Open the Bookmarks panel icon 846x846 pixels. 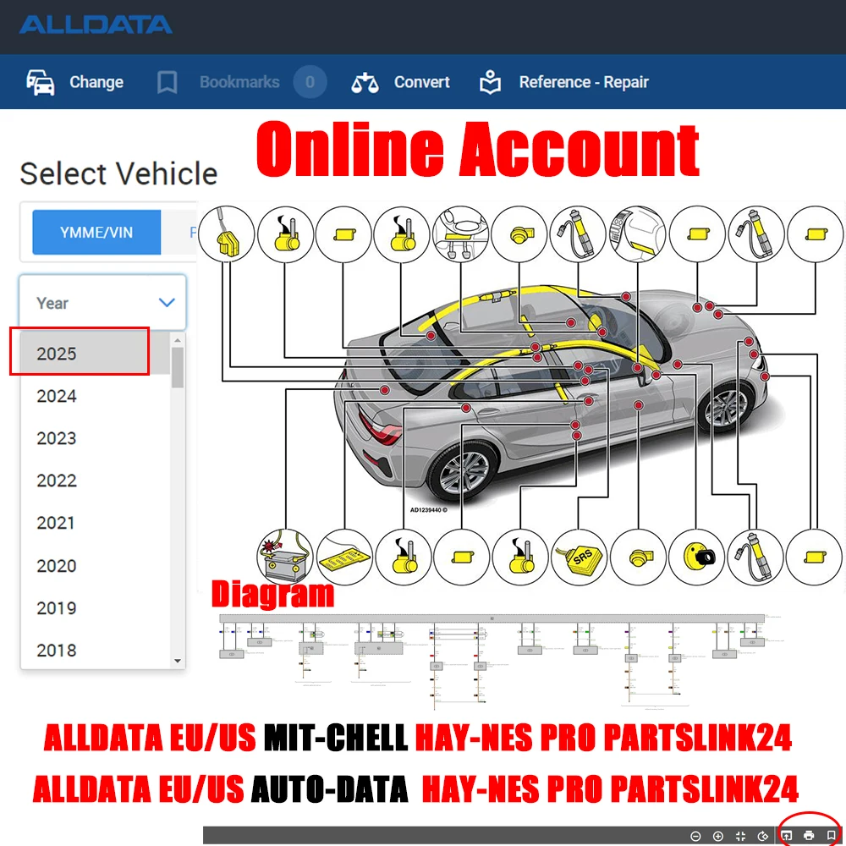point(166,81)
